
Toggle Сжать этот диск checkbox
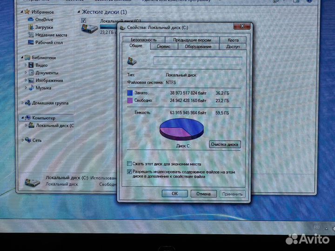click(129, 164)
